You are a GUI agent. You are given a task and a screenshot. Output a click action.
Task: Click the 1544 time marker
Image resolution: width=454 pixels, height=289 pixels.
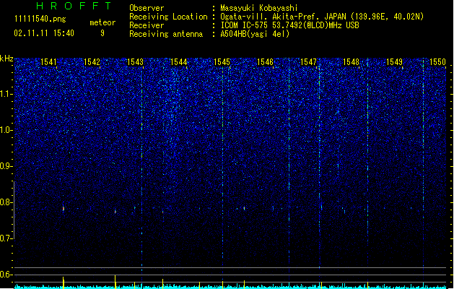[x=179, y=62]
